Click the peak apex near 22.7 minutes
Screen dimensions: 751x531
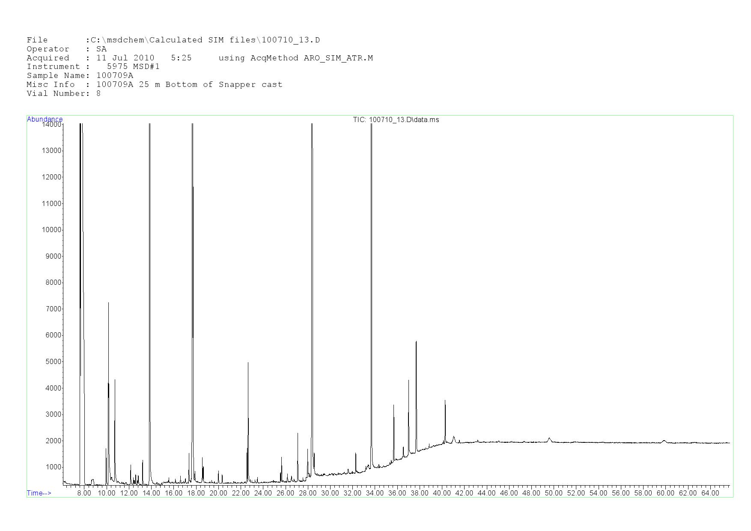[248, 363]
